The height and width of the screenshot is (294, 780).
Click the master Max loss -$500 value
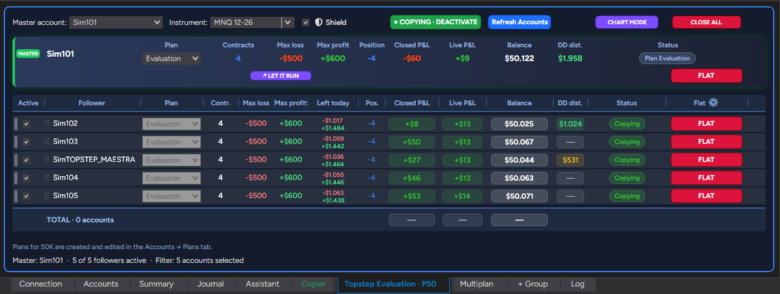[x=290, y=59]
